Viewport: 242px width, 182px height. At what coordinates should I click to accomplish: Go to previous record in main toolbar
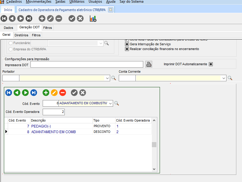[12, 18]
